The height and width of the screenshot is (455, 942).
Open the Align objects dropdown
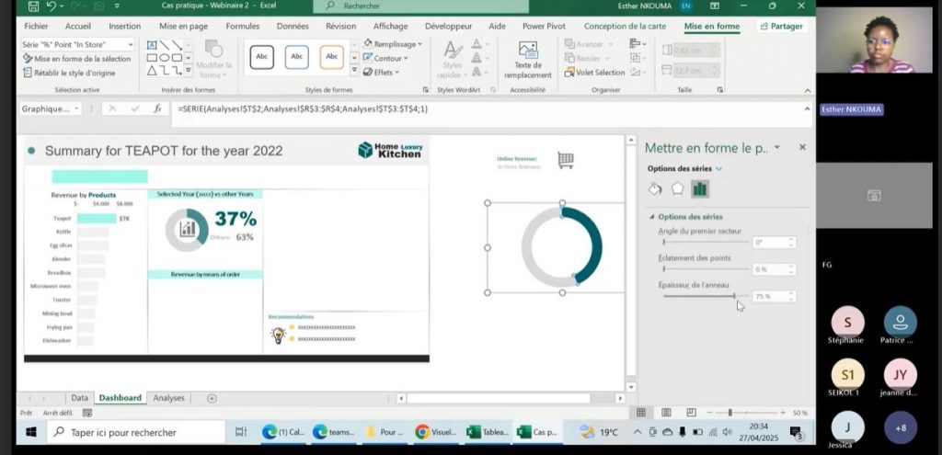(x=638, y=44)
